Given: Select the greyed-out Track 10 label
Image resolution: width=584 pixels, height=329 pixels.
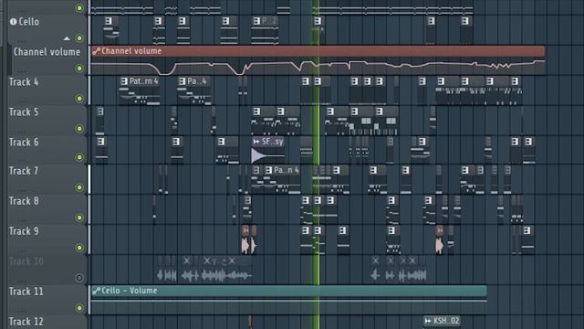Looking at the screenshot, I should point(26,261).
